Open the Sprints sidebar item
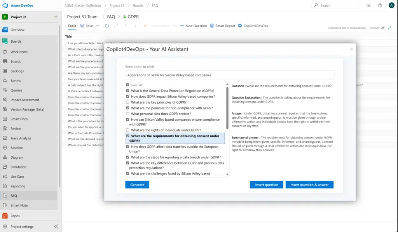The width and height of the screenshot is (398, 232). [x=16, y=81]
